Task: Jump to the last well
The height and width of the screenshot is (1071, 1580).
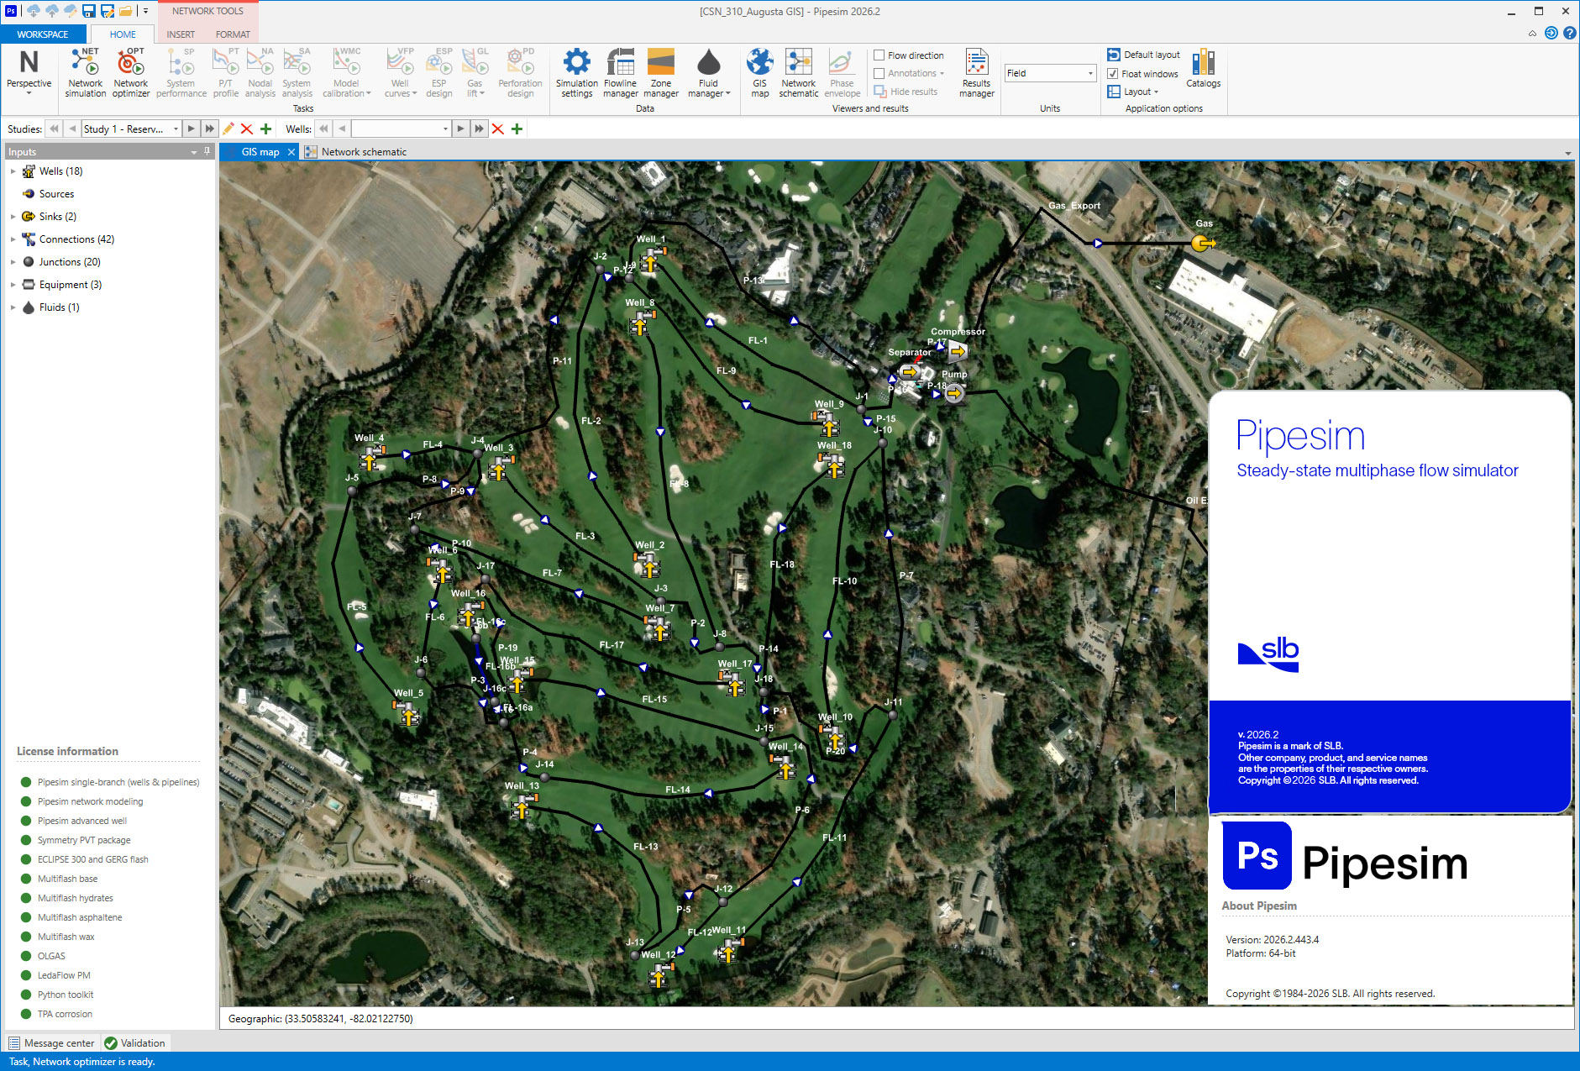Action: coord(479,129)
